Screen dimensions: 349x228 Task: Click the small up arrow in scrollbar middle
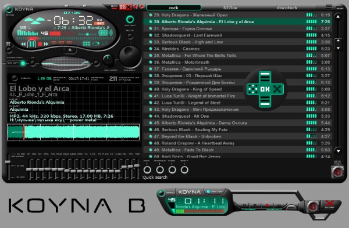[x=339, y=41]
